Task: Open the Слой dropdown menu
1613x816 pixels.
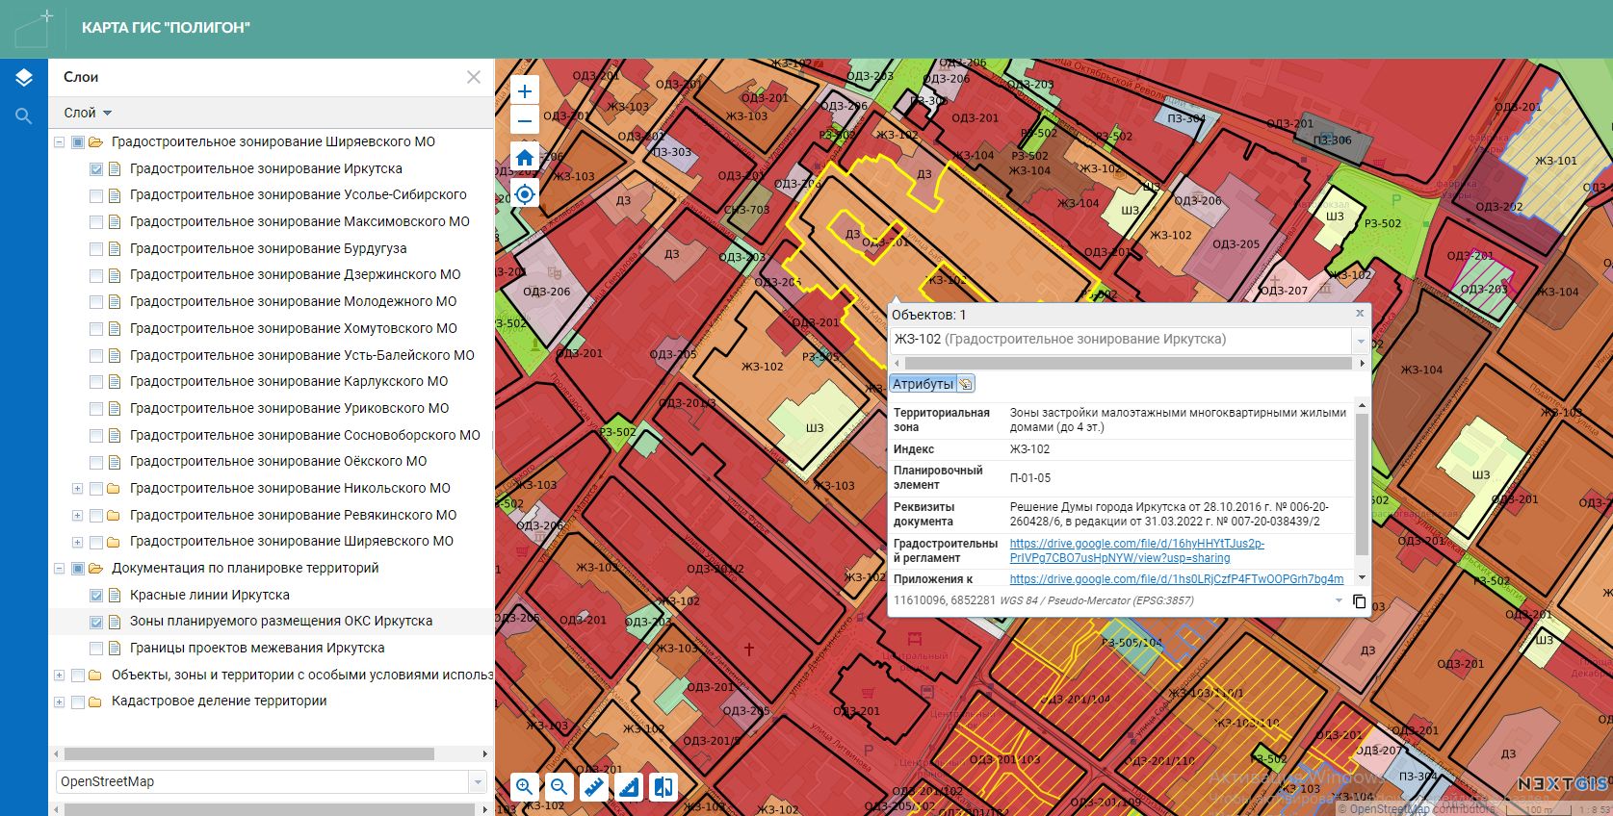Action: pos(88,113)
